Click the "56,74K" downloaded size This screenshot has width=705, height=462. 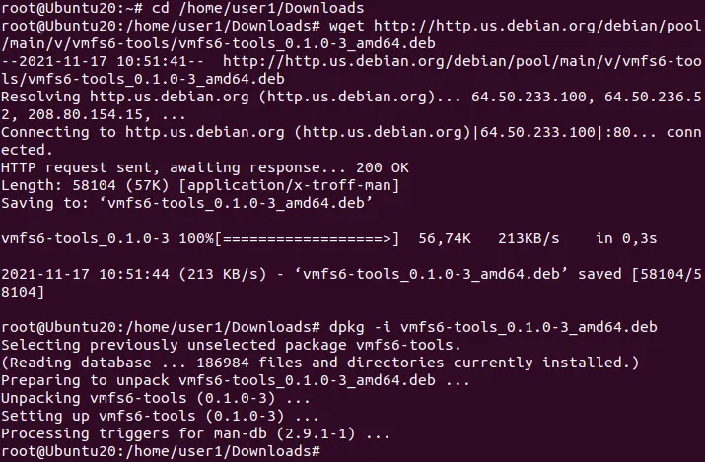[x=445, y=239]
